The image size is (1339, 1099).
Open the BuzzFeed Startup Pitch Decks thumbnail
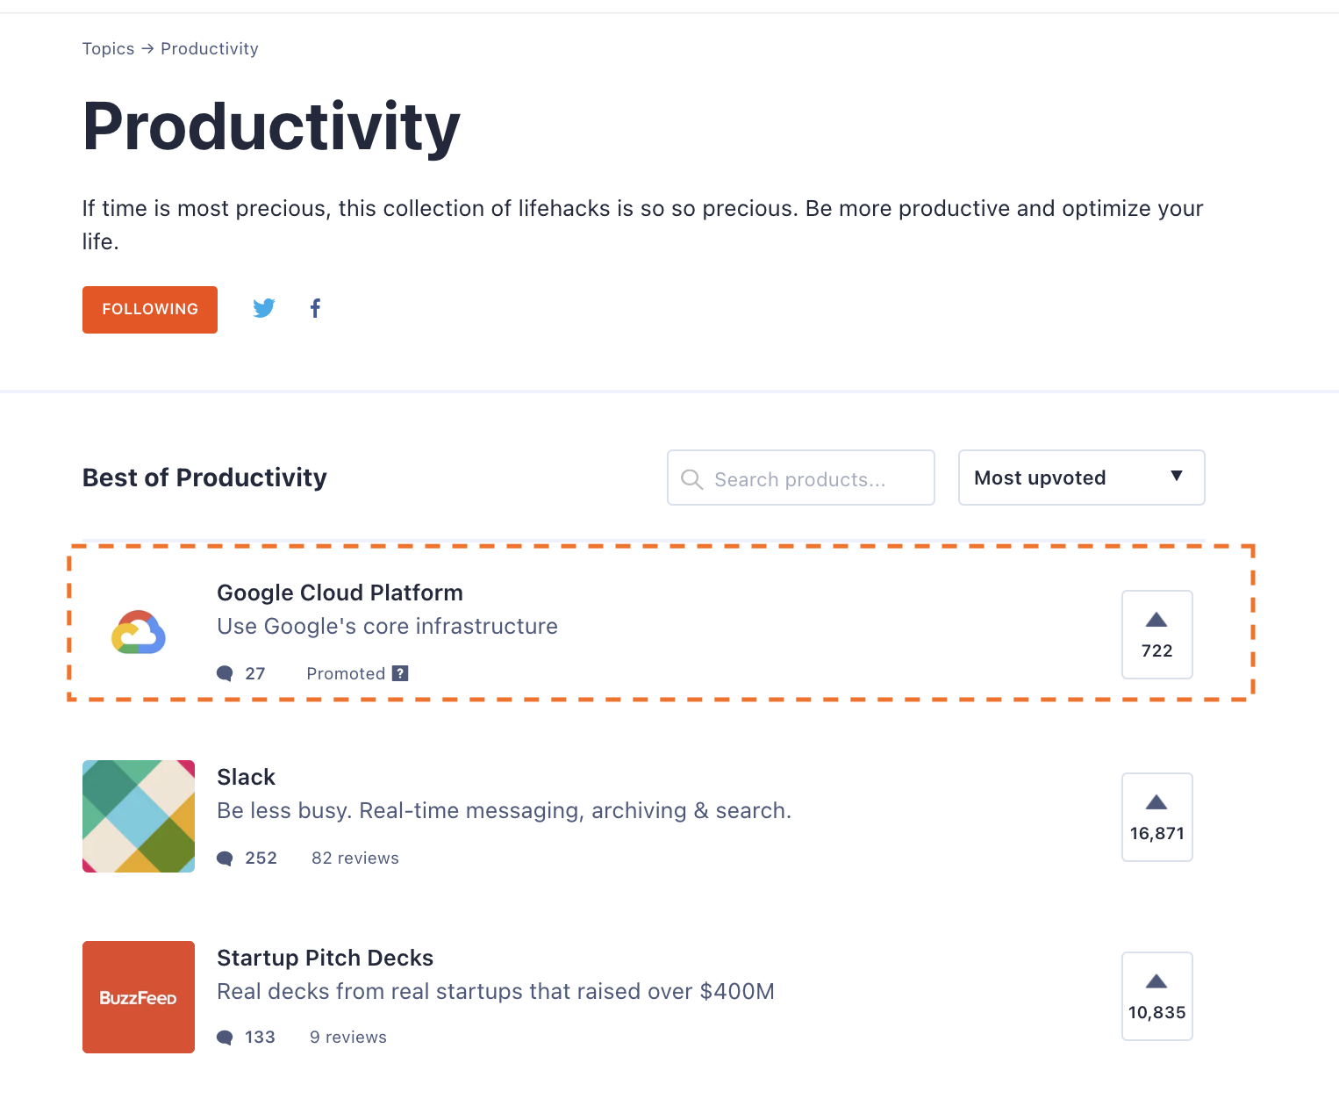pos(139,997)
